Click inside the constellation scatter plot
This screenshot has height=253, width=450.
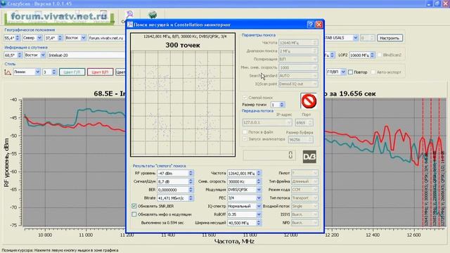[183, 103]
